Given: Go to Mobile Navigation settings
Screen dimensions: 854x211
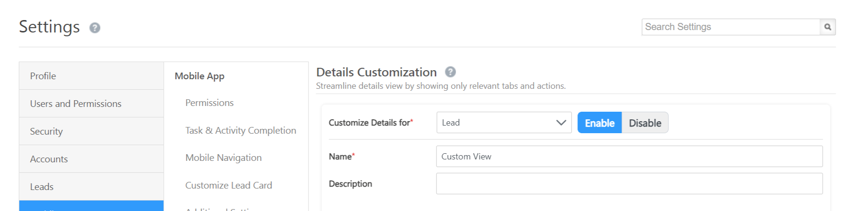Looking at the screenshot, I should [x=223, y=158].
